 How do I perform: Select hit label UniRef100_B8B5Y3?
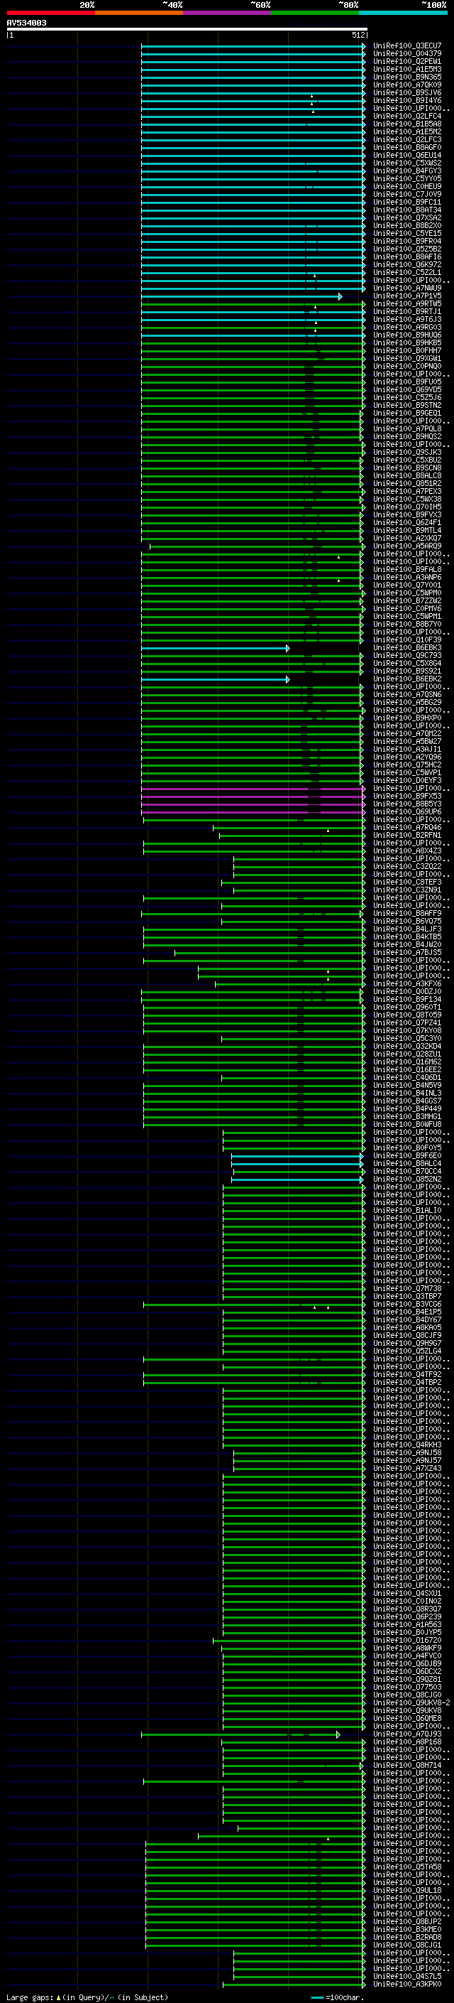point(406,804)
